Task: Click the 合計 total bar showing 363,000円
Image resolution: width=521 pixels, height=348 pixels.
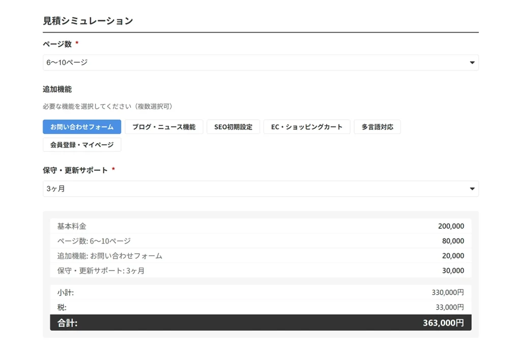Action: click(x=260, y=323)
